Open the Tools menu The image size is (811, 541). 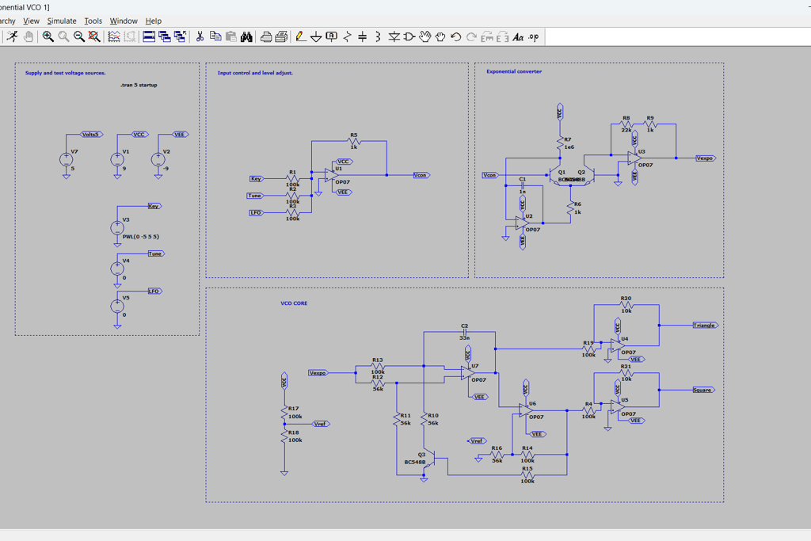pos(93,21)
